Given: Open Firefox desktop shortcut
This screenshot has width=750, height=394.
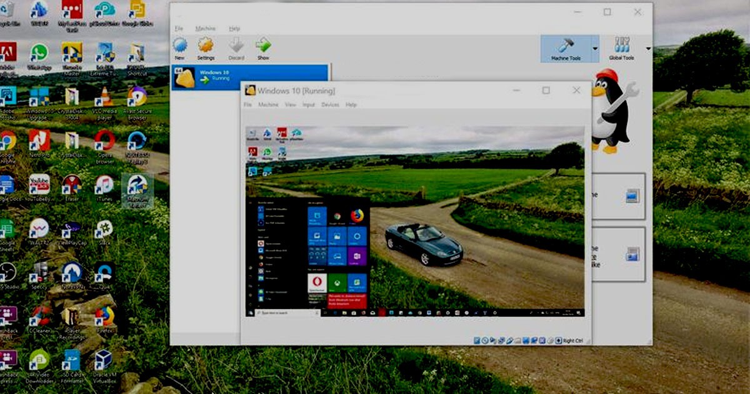Looking at the screenshot, I should [x=104, y=320].
